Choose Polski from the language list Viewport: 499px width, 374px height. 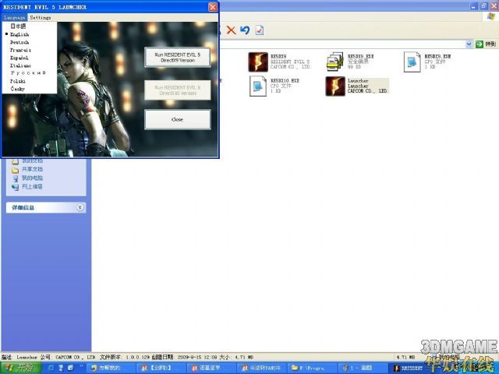[x=18, y=81]
